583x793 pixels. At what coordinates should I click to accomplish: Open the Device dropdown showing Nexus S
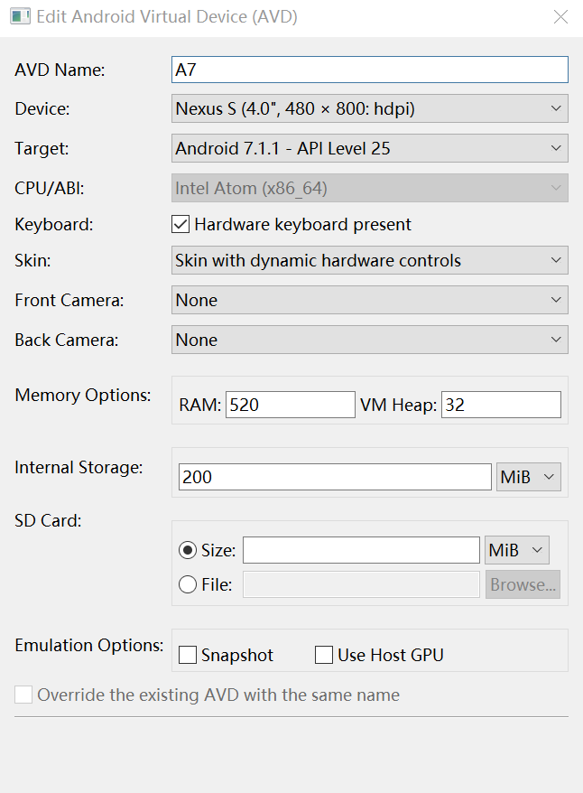pos(369,109)
